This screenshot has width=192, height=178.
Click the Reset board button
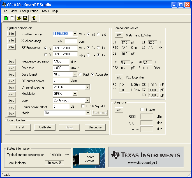(20, 127)
